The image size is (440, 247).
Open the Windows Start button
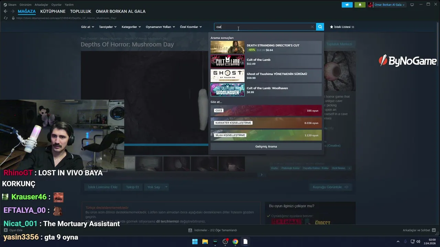[x=195, y=242]
